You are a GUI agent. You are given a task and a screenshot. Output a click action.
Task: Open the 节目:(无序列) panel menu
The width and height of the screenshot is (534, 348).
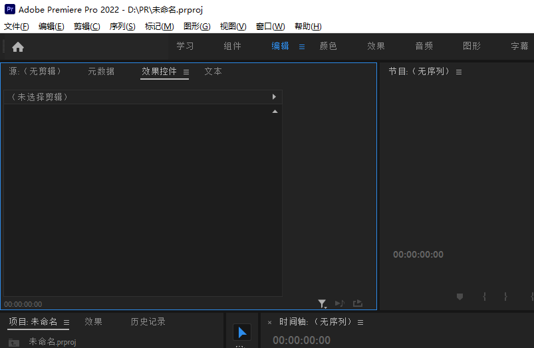[459, 72]
